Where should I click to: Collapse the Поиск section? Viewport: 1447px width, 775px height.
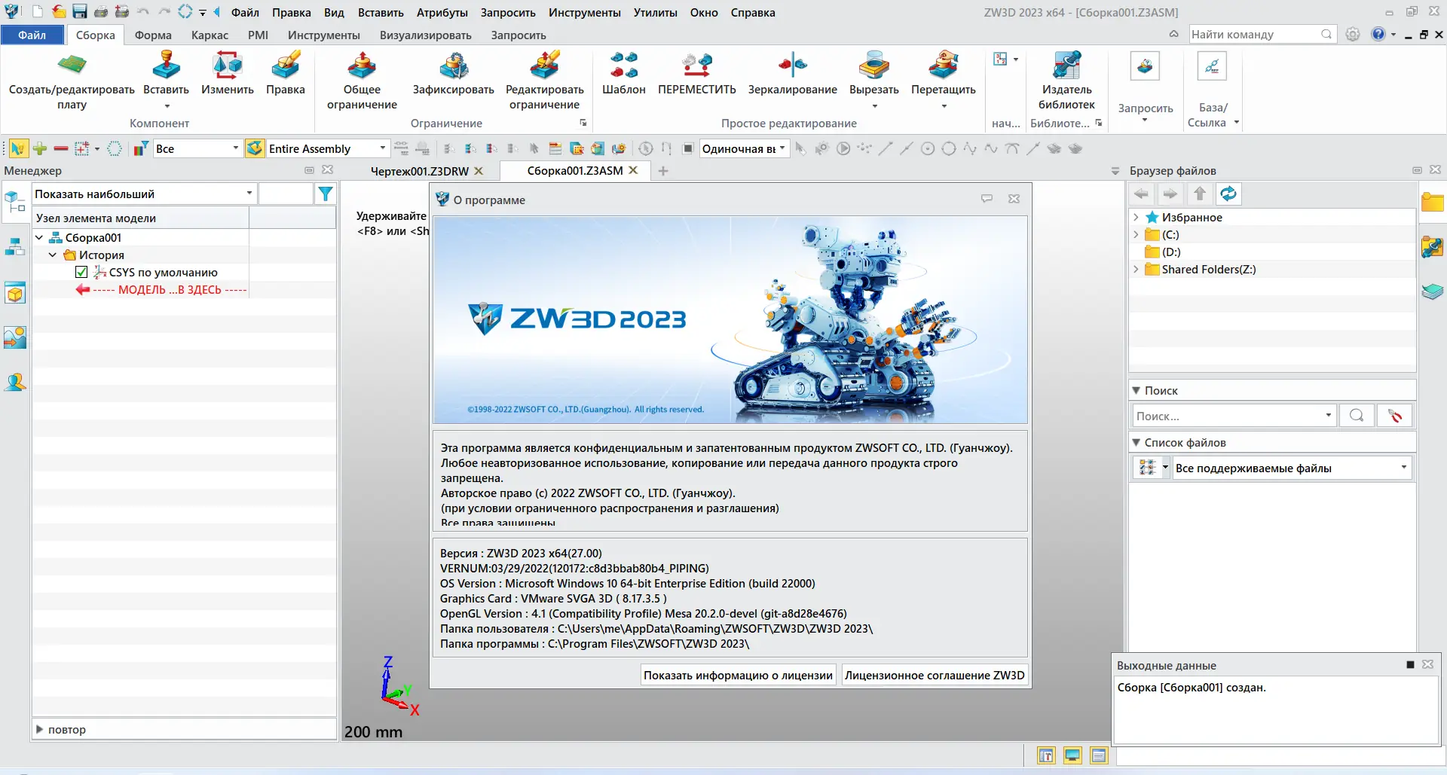1136,390
